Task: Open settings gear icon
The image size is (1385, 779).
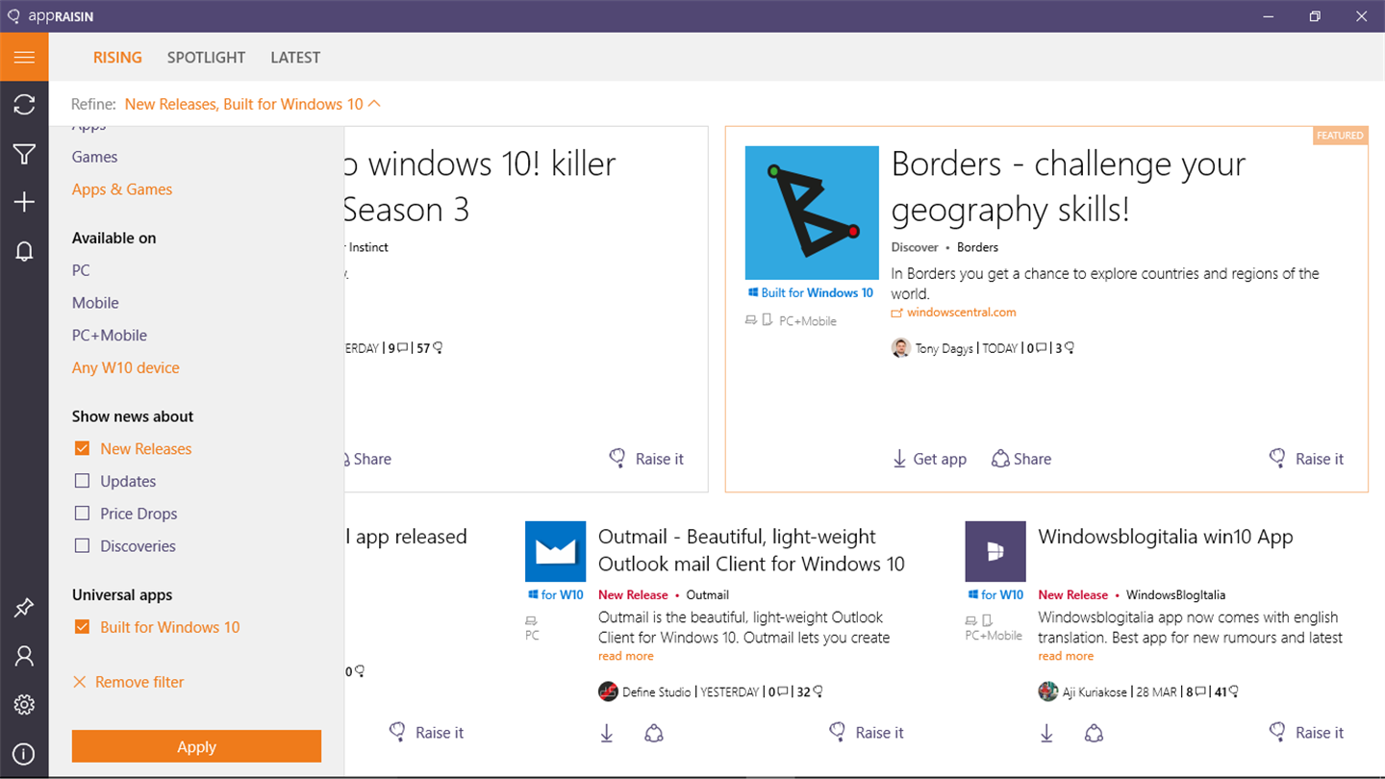Action: tap(24, 705)
